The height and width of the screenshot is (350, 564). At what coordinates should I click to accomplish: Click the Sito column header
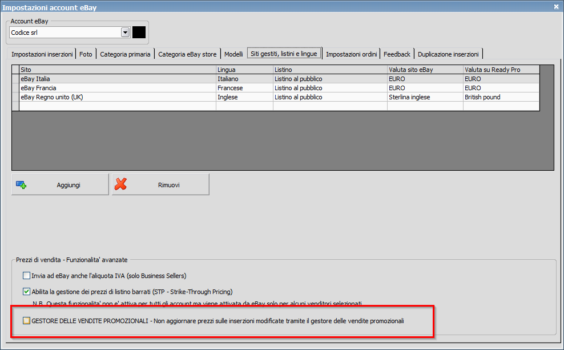[117, 70]
